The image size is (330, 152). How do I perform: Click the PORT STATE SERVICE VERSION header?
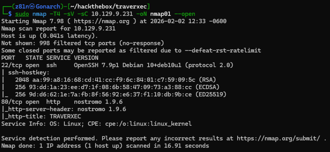[50, 58]
